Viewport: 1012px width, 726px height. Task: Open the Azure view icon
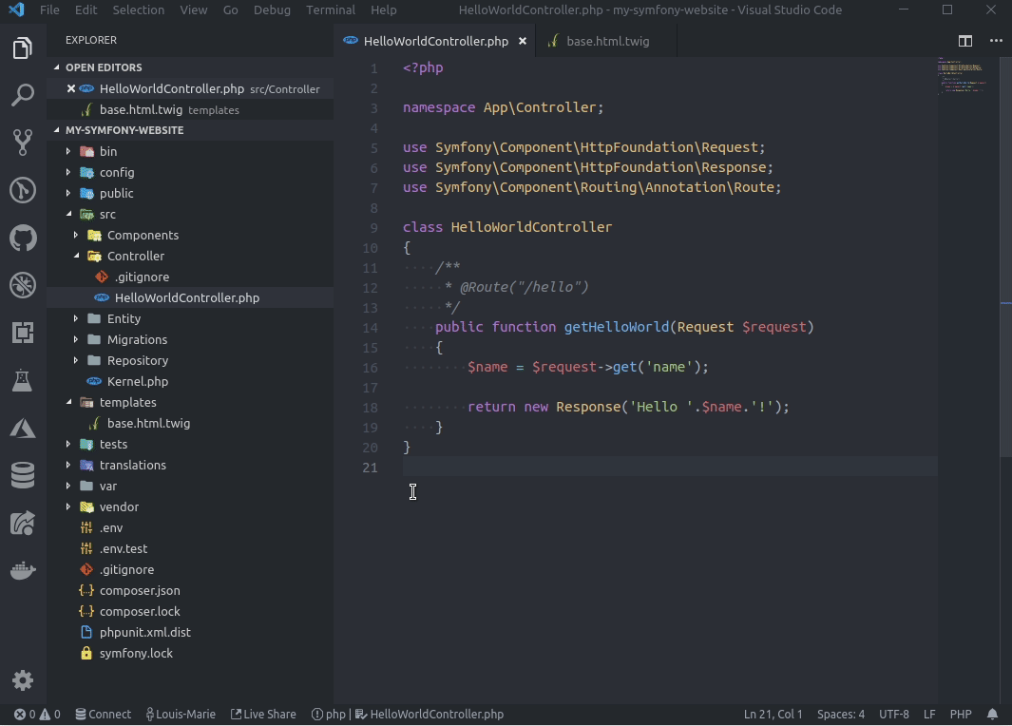pyautogui.click(x=23, y=428)
